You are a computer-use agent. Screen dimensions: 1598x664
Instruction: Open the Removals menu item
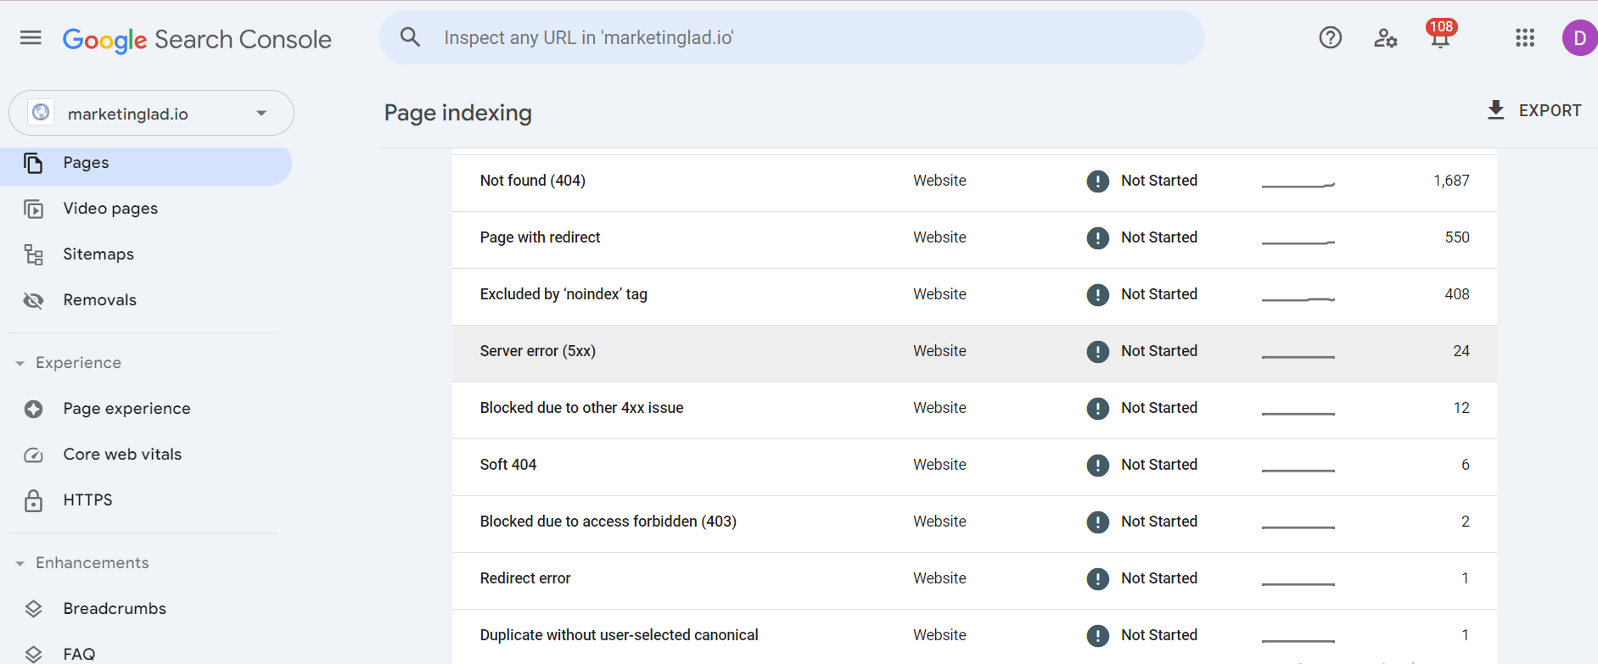pos(99,300)
